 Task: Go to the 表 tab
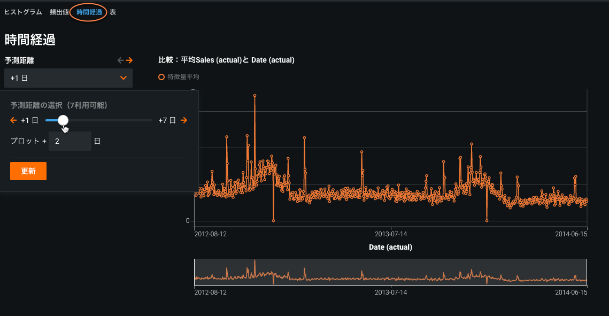pyautogui.click(x=113, y=12)
